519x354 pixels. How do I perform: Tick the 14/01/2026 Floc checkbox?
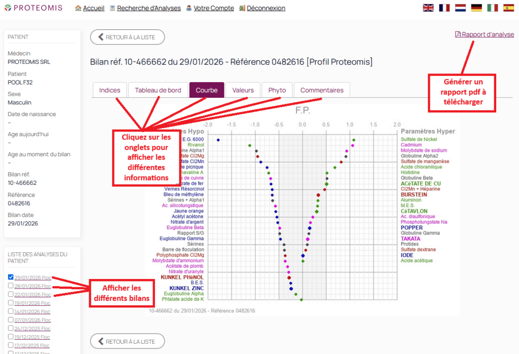click(11, 311)
